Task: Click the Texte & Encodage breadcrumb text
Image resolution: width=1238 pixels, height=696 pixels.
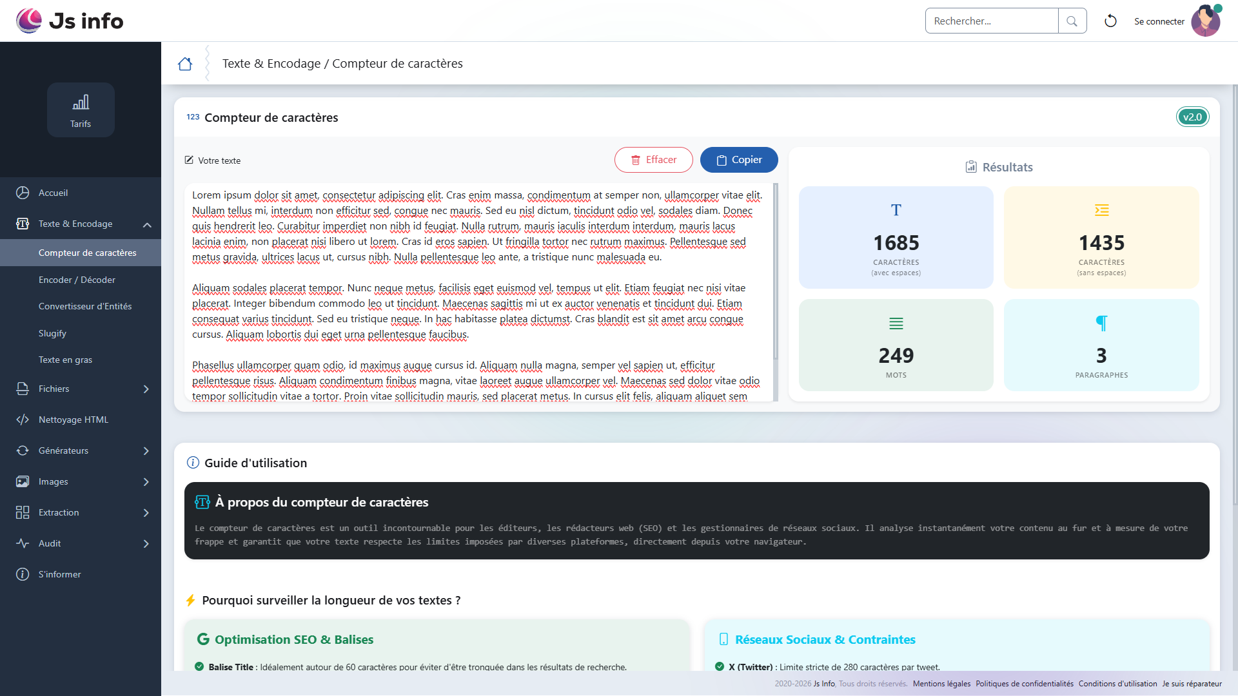Action: [271, 64]
